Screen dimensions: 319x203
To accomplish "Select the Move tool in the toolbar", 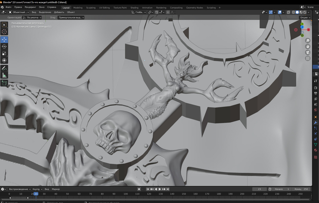I will [4, 39].
